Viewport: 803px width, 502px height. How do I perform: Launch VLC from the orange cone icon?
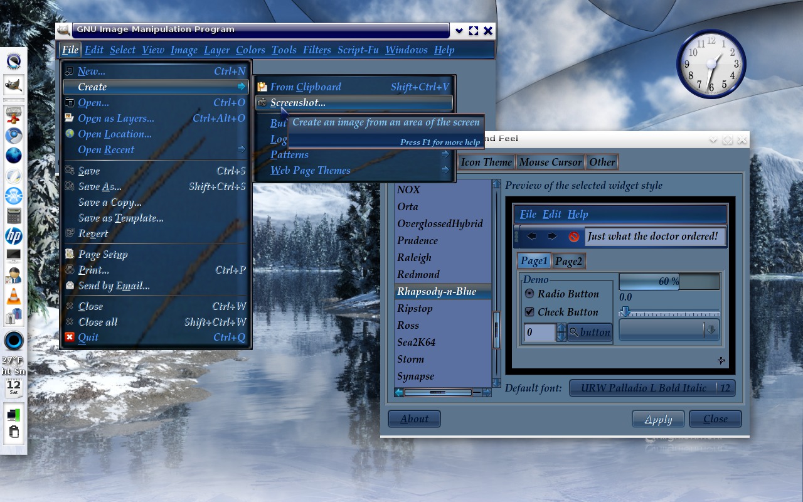tap(14, 297)
